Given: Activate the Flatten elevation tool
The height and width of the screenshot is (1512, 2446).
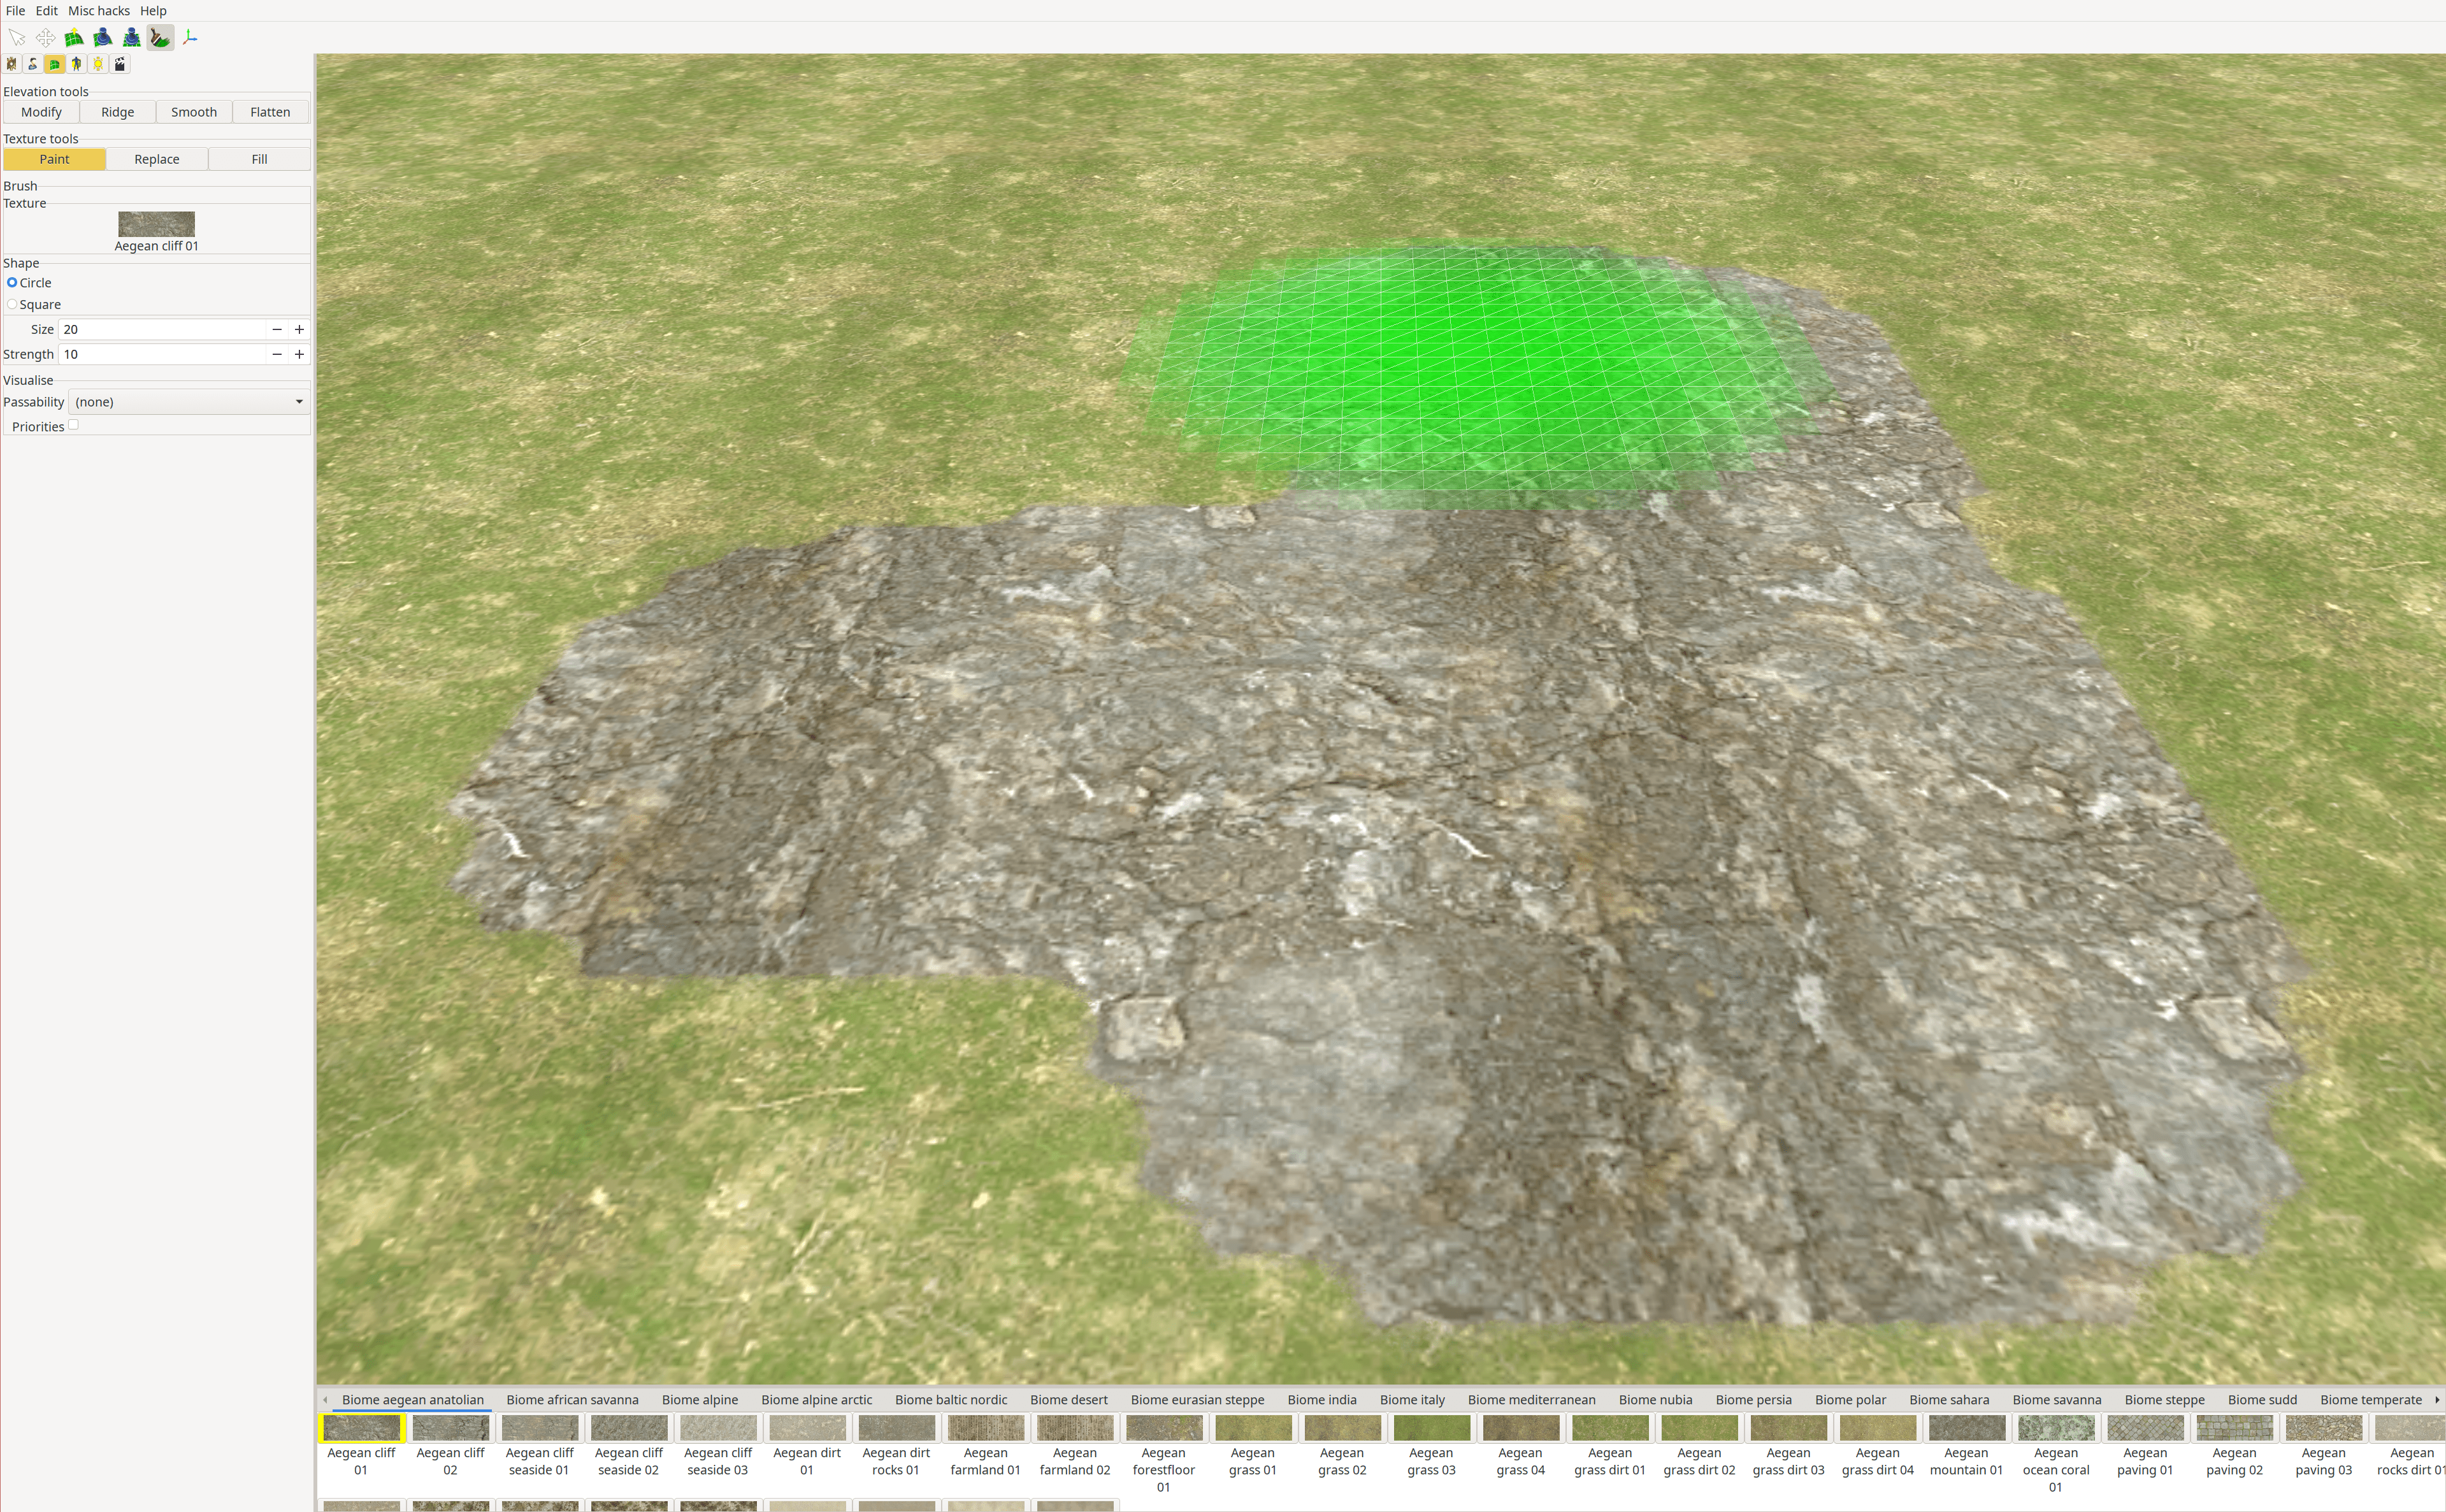Looking at the screenshot, I should tap(270, 111).
